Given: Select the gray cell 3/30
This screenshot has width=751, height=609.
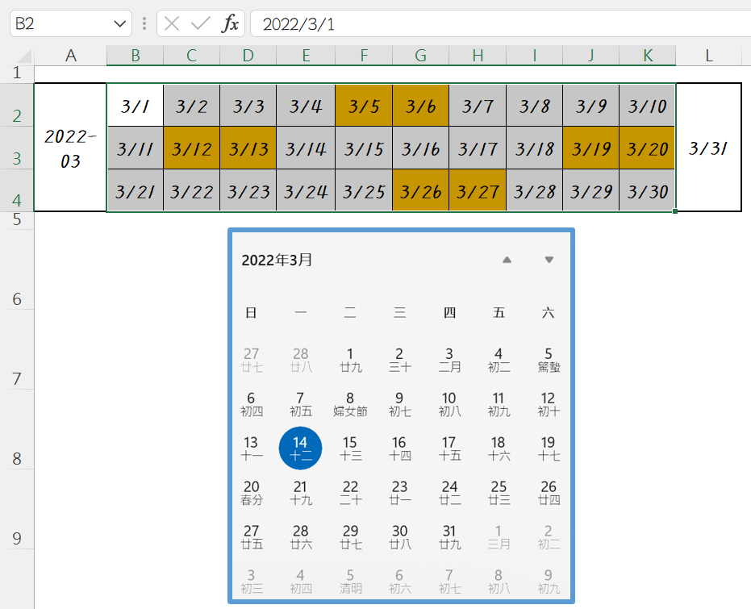Looking at the screenshot, I should pos(647,190).
